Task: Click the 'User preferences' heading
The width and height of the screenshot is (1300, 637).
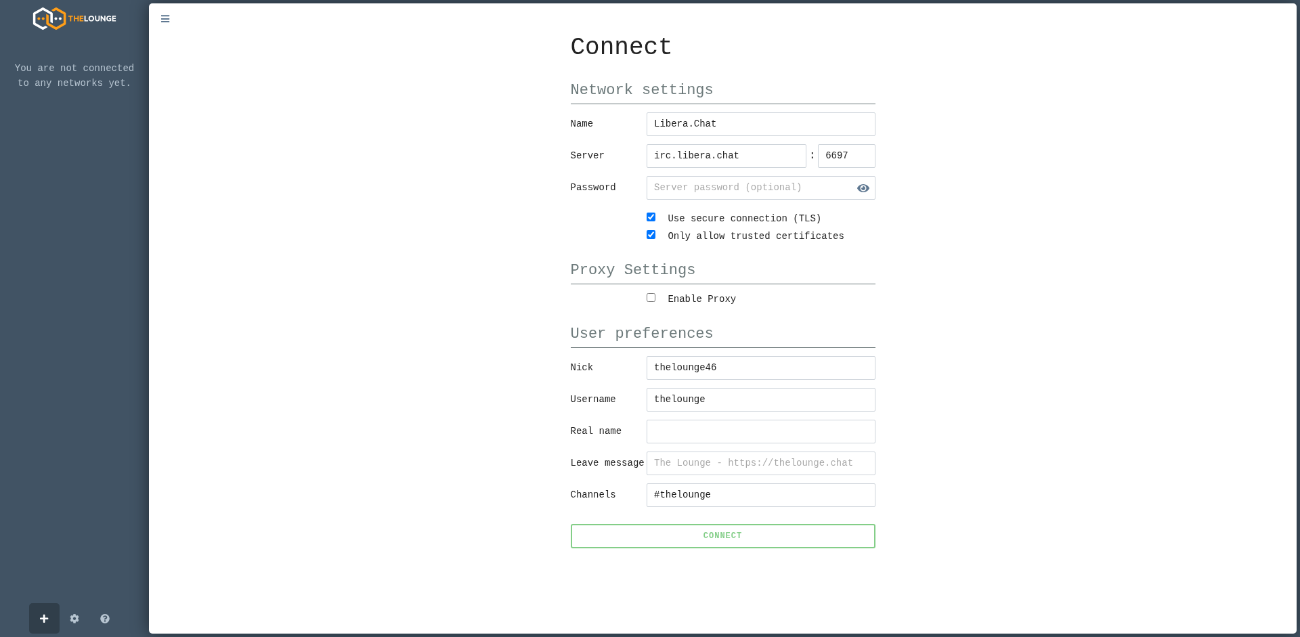Action: coord(641,334)
